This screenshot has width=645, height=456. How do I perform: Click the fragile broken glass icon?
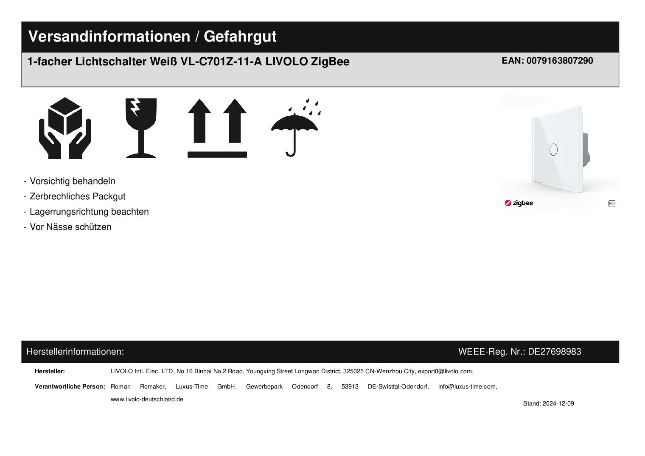click(x=141, y=128)
